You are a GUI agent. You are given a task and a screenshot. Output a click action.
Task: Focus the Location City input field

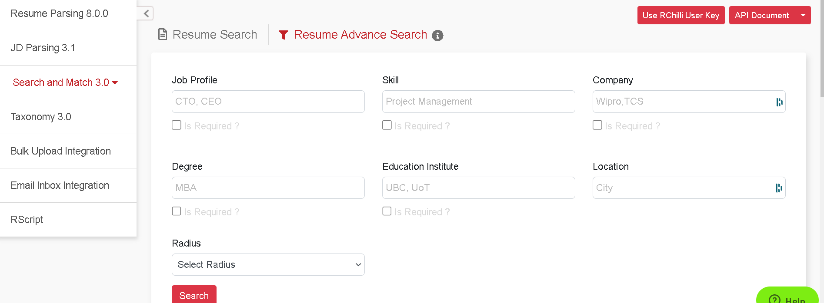click(x=689, y=188)
